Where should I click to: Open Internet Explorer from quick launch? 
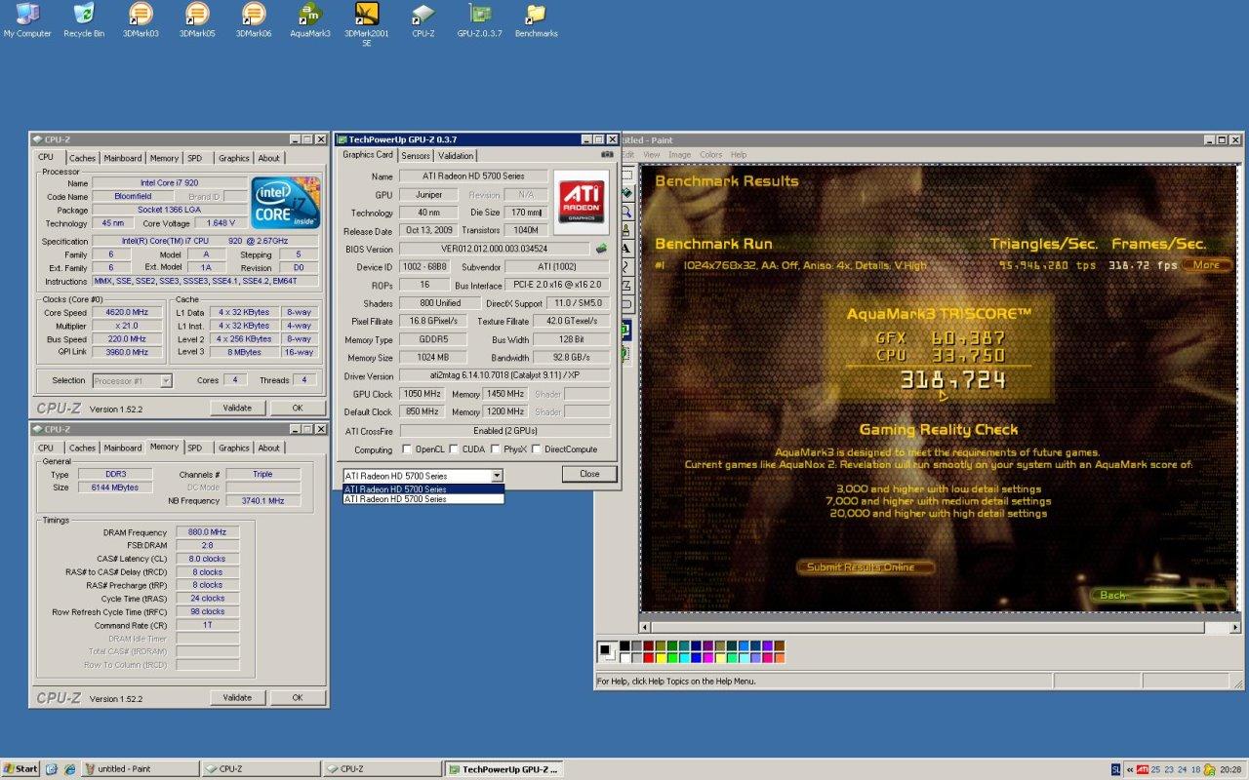pos(69,769)
